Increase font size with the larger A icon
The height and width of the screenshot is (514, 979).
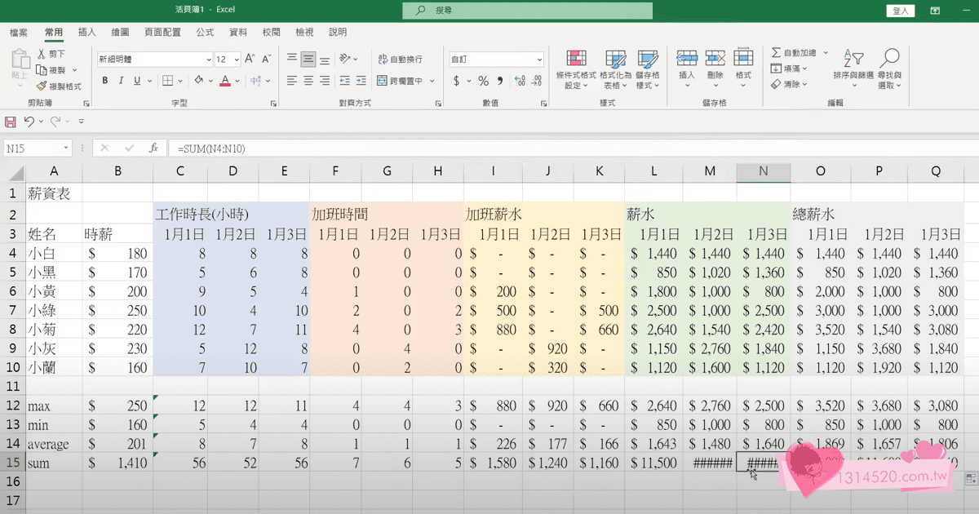[250, 59]
